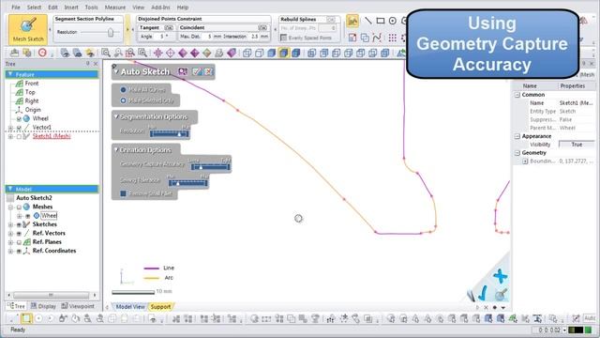Click the Auto Sketch cancel X icon
The height and width of the screenshot is (338, 600).
[208, 71]
